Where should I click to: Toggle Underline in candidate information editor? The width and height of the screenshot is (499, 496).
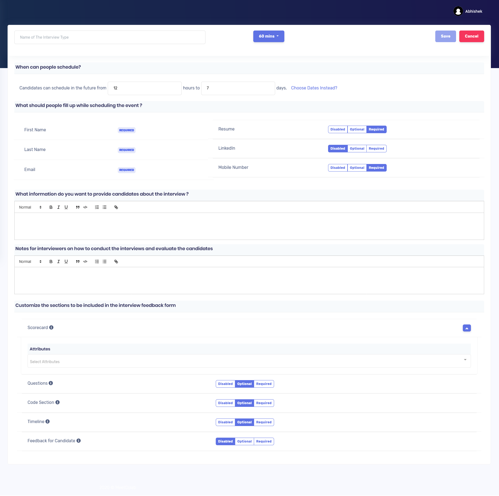[x=66, y=207]
